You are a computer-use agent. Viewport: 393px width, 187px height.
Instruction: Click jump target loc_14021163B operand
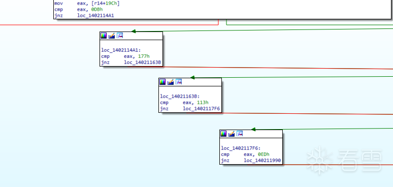(143, 63)
